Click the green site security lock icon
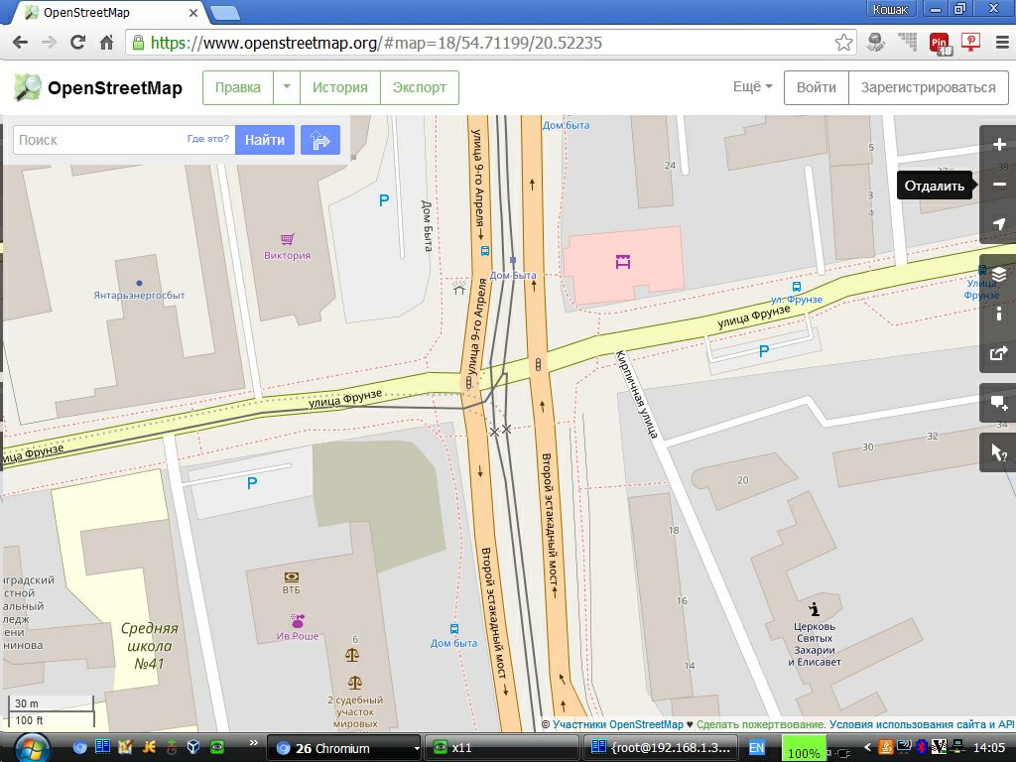1016x762 pixels. point(137,43)
